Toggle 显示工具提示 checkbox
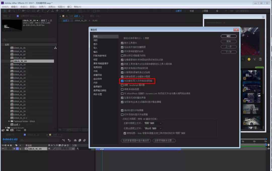Screen dimensions: 272x171 122,43
